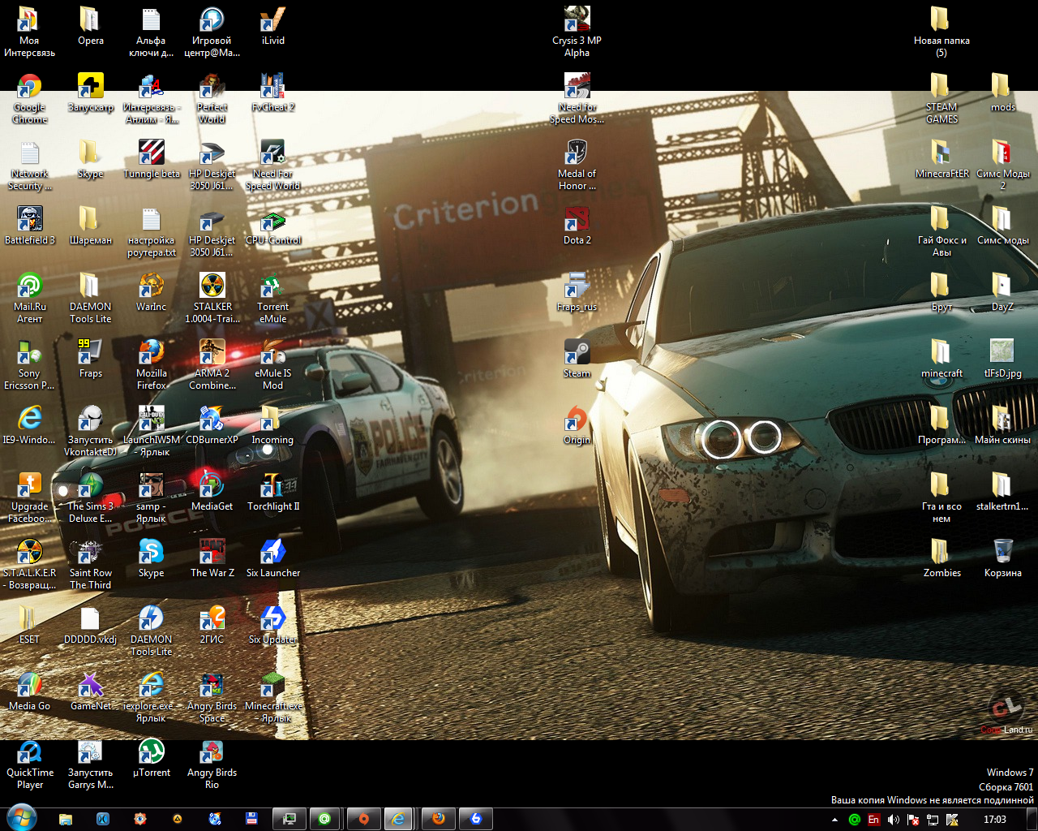
Task: Open настройка роутера.txt file
Action: click(152, 219)
